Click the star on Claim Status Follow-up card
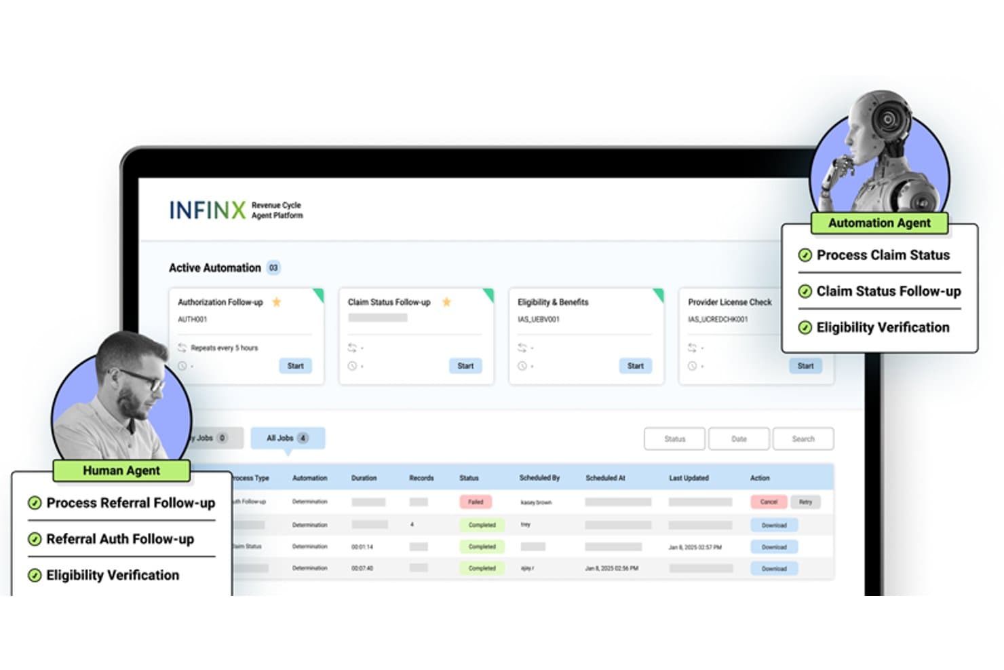 coord(446,302)
